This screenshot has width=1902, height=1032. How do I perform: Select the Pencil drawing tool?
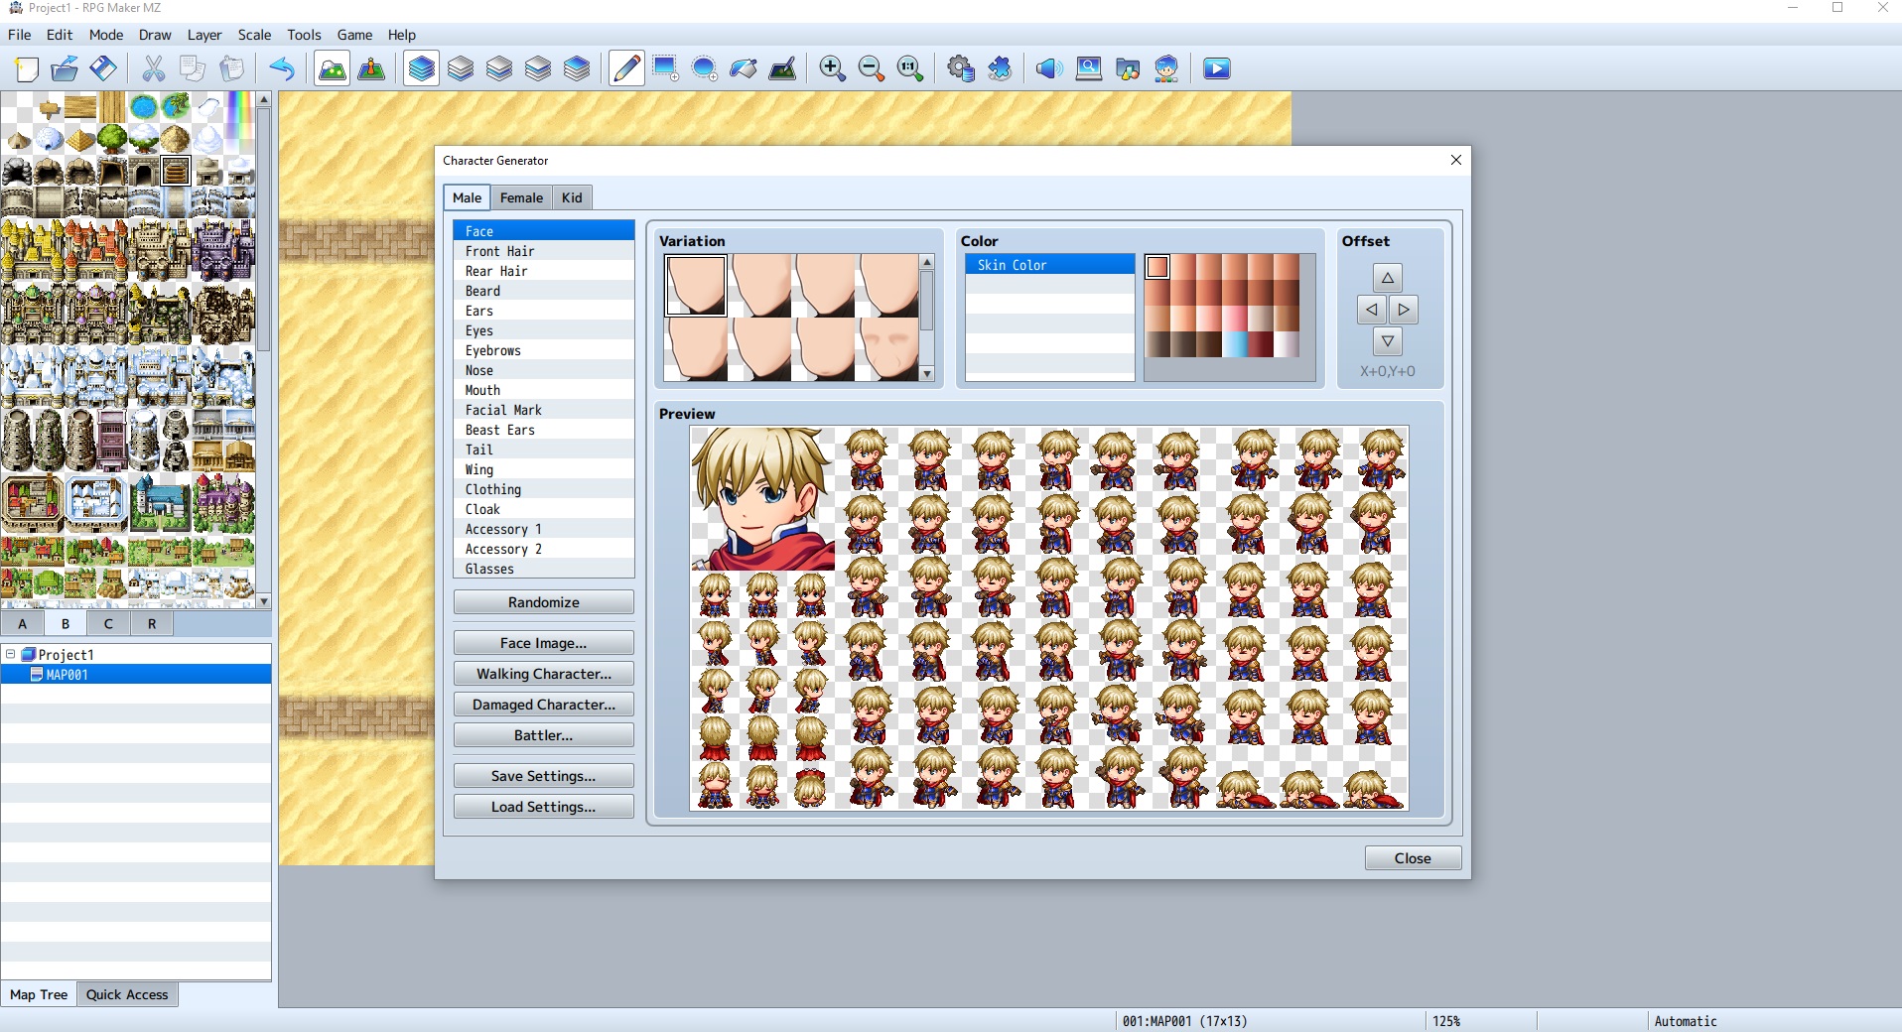coord(626,68)
